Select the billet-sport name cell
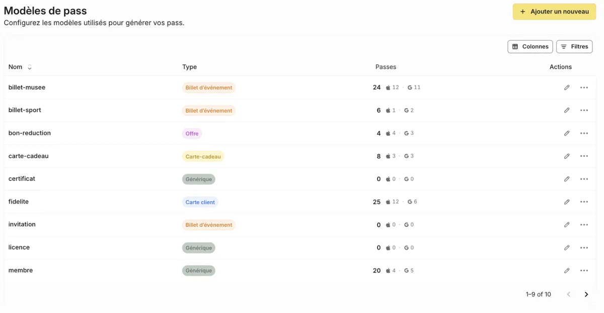Screen dimensions: 604x313 pyautogui.click(x=25, y=110)
